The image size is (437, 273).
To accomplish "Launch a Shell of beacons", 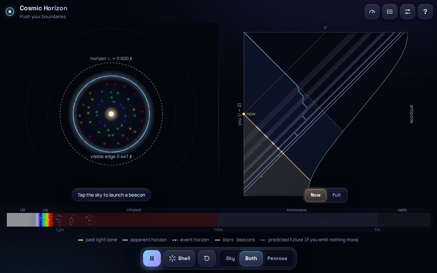I will click(179, 258).
